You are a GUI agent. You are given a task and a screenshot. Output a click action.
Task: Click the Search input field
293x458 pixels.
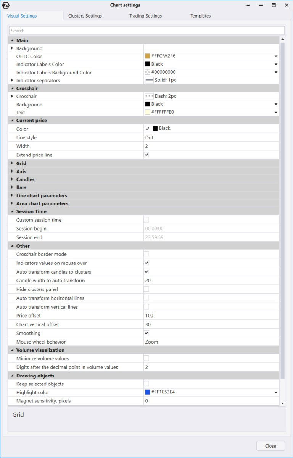pos(146,31)
